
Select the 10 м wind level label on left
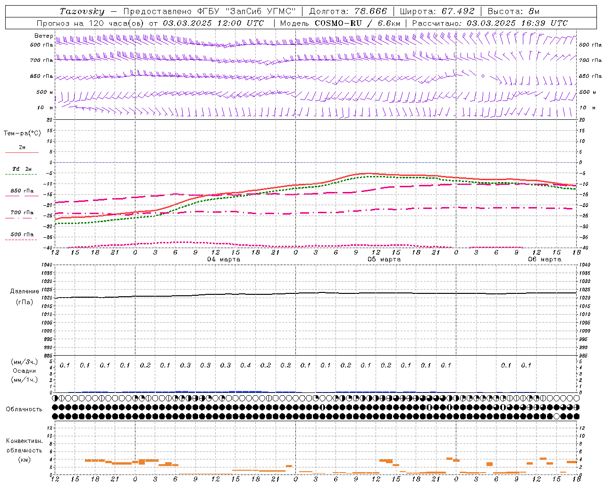45,108
